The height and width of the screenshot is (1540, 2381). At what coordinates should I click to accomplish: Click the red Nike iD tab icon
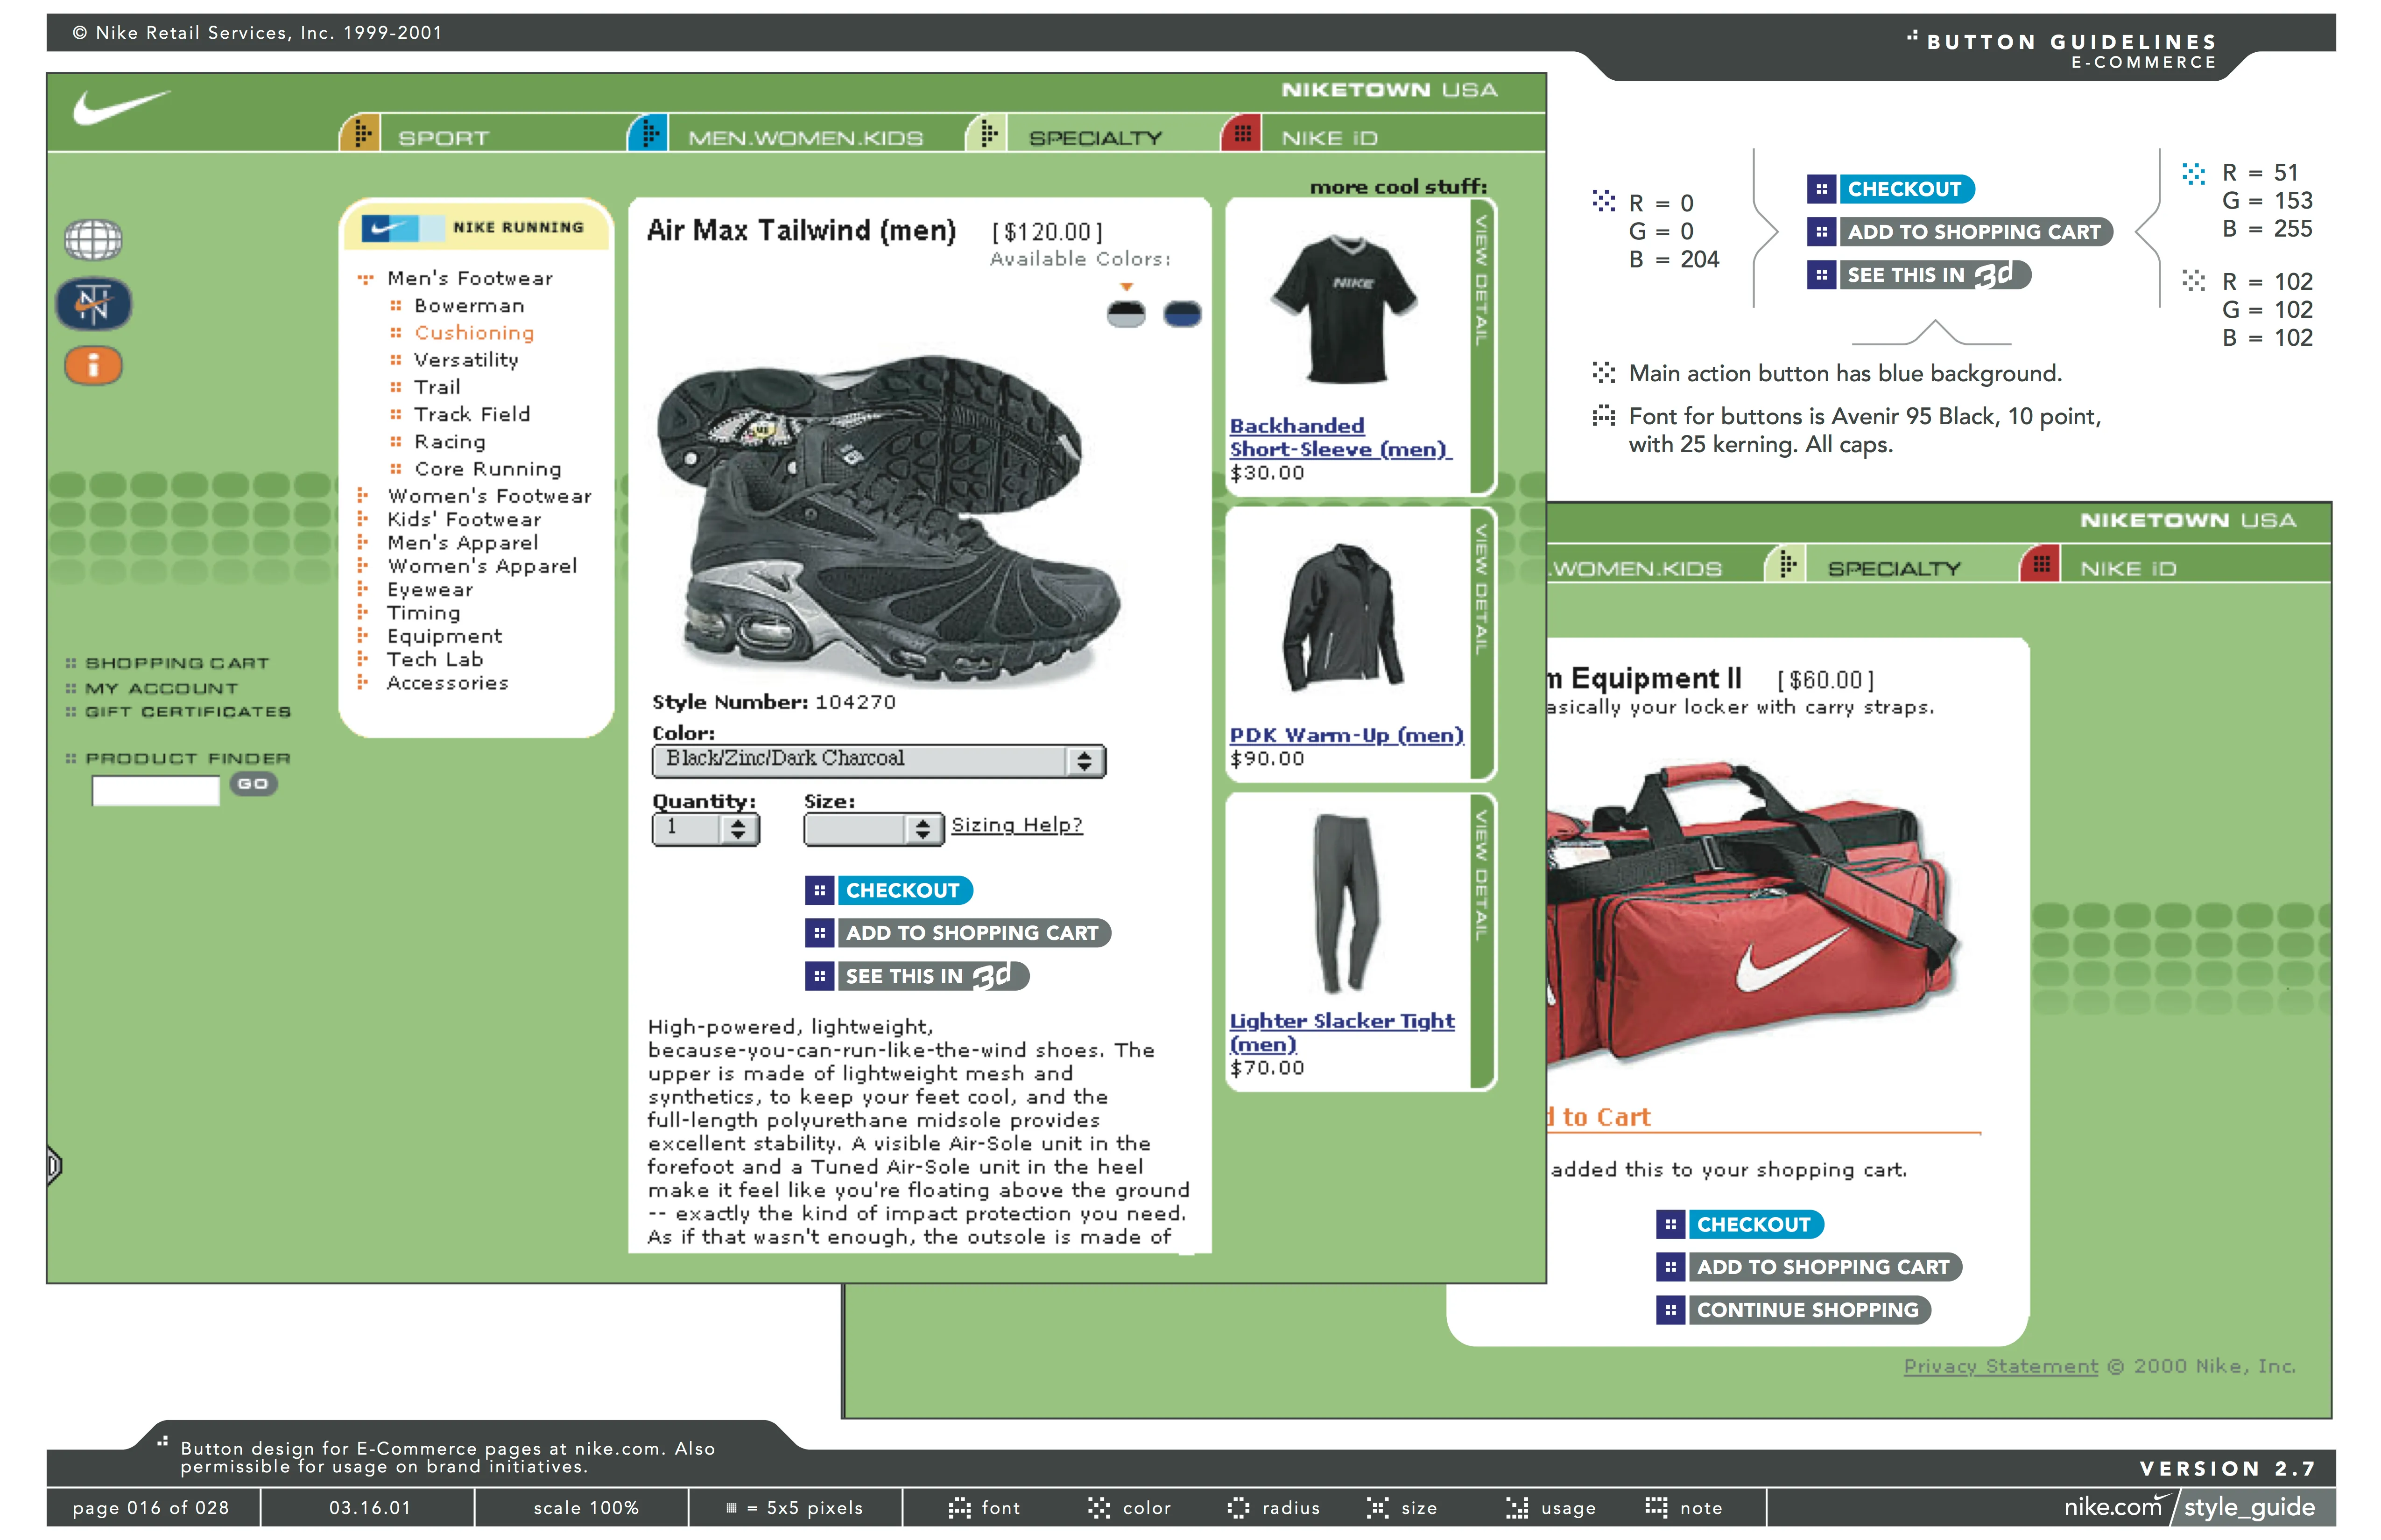[1241, 133]
